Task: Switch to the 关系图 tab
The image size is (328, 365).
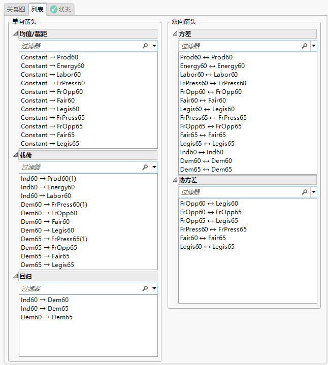Action: coord(16,9)
